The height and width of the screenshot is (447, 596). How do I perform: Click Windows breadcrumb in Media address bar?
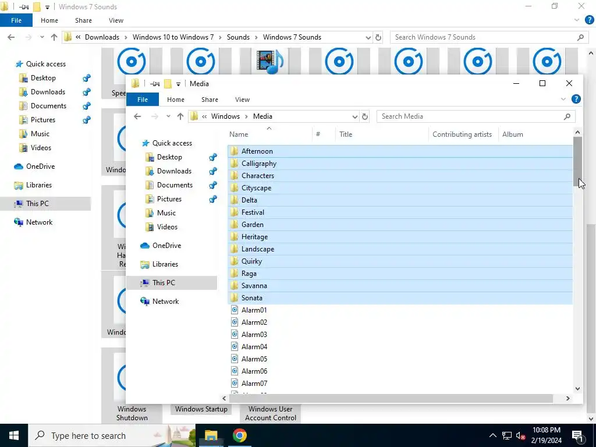point(225,116)
